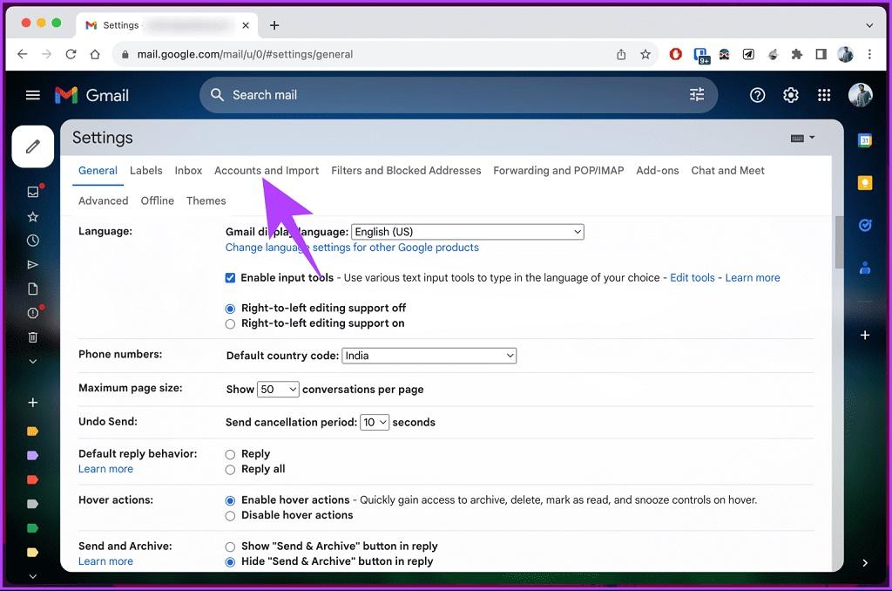Screen dimensions: 892x591
Task: Switch to the Inbox settings tab
Action: pos(188,170)
